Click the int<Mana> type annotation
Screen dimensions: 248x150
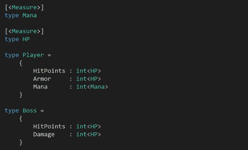coord(92,87)
